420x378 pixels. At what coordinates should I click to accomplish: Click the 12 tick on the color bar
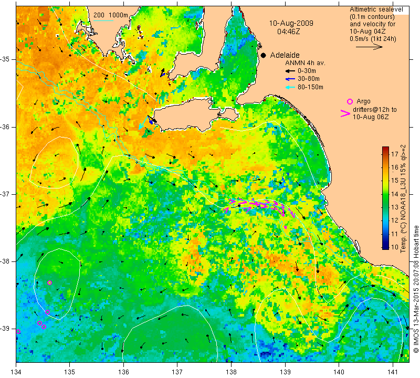pos(395,220)
